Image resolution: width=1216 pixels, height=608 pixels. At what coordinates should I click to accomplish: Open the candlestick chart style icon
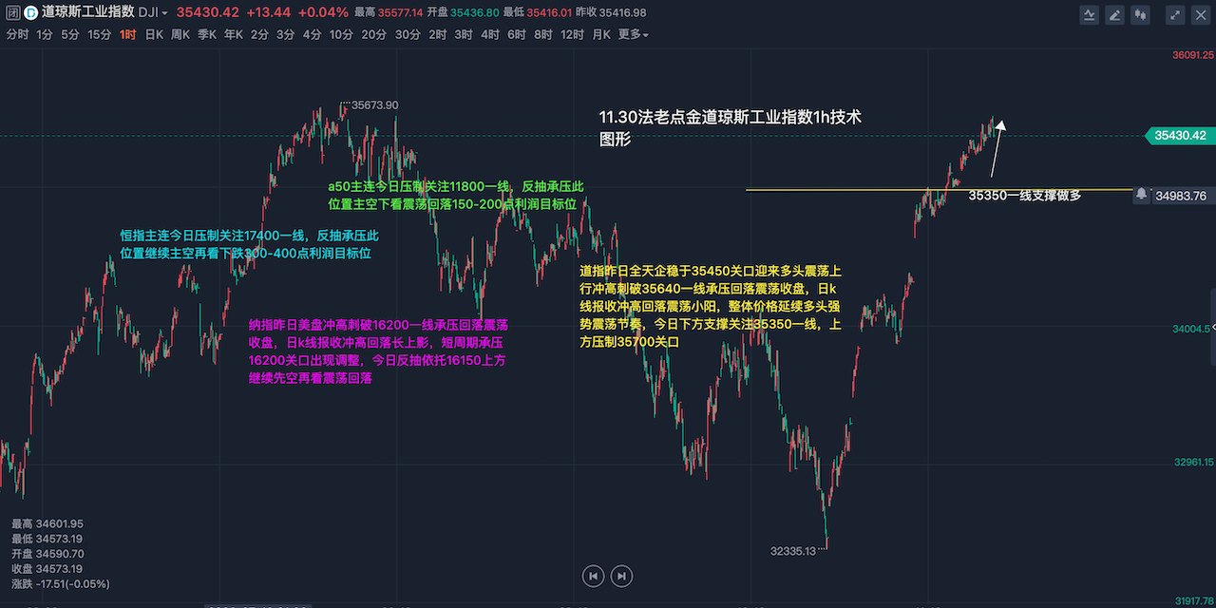(x=1140, y=14)
